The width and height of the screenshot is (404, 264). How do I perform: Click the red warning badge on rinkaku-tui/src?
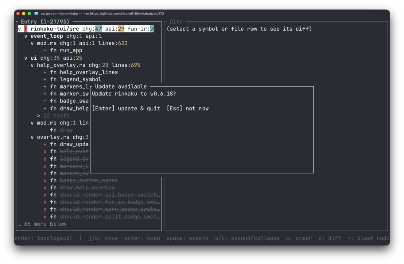(x=26, y=29)
